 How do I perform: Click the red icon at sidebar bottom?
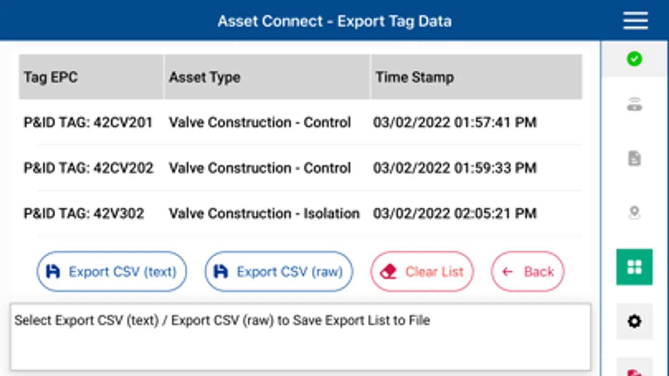pos(634,371)
